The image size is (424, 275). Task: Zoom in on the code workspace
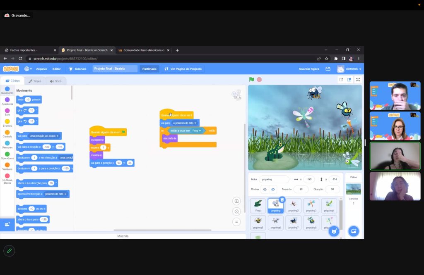[x=236, y=202]
